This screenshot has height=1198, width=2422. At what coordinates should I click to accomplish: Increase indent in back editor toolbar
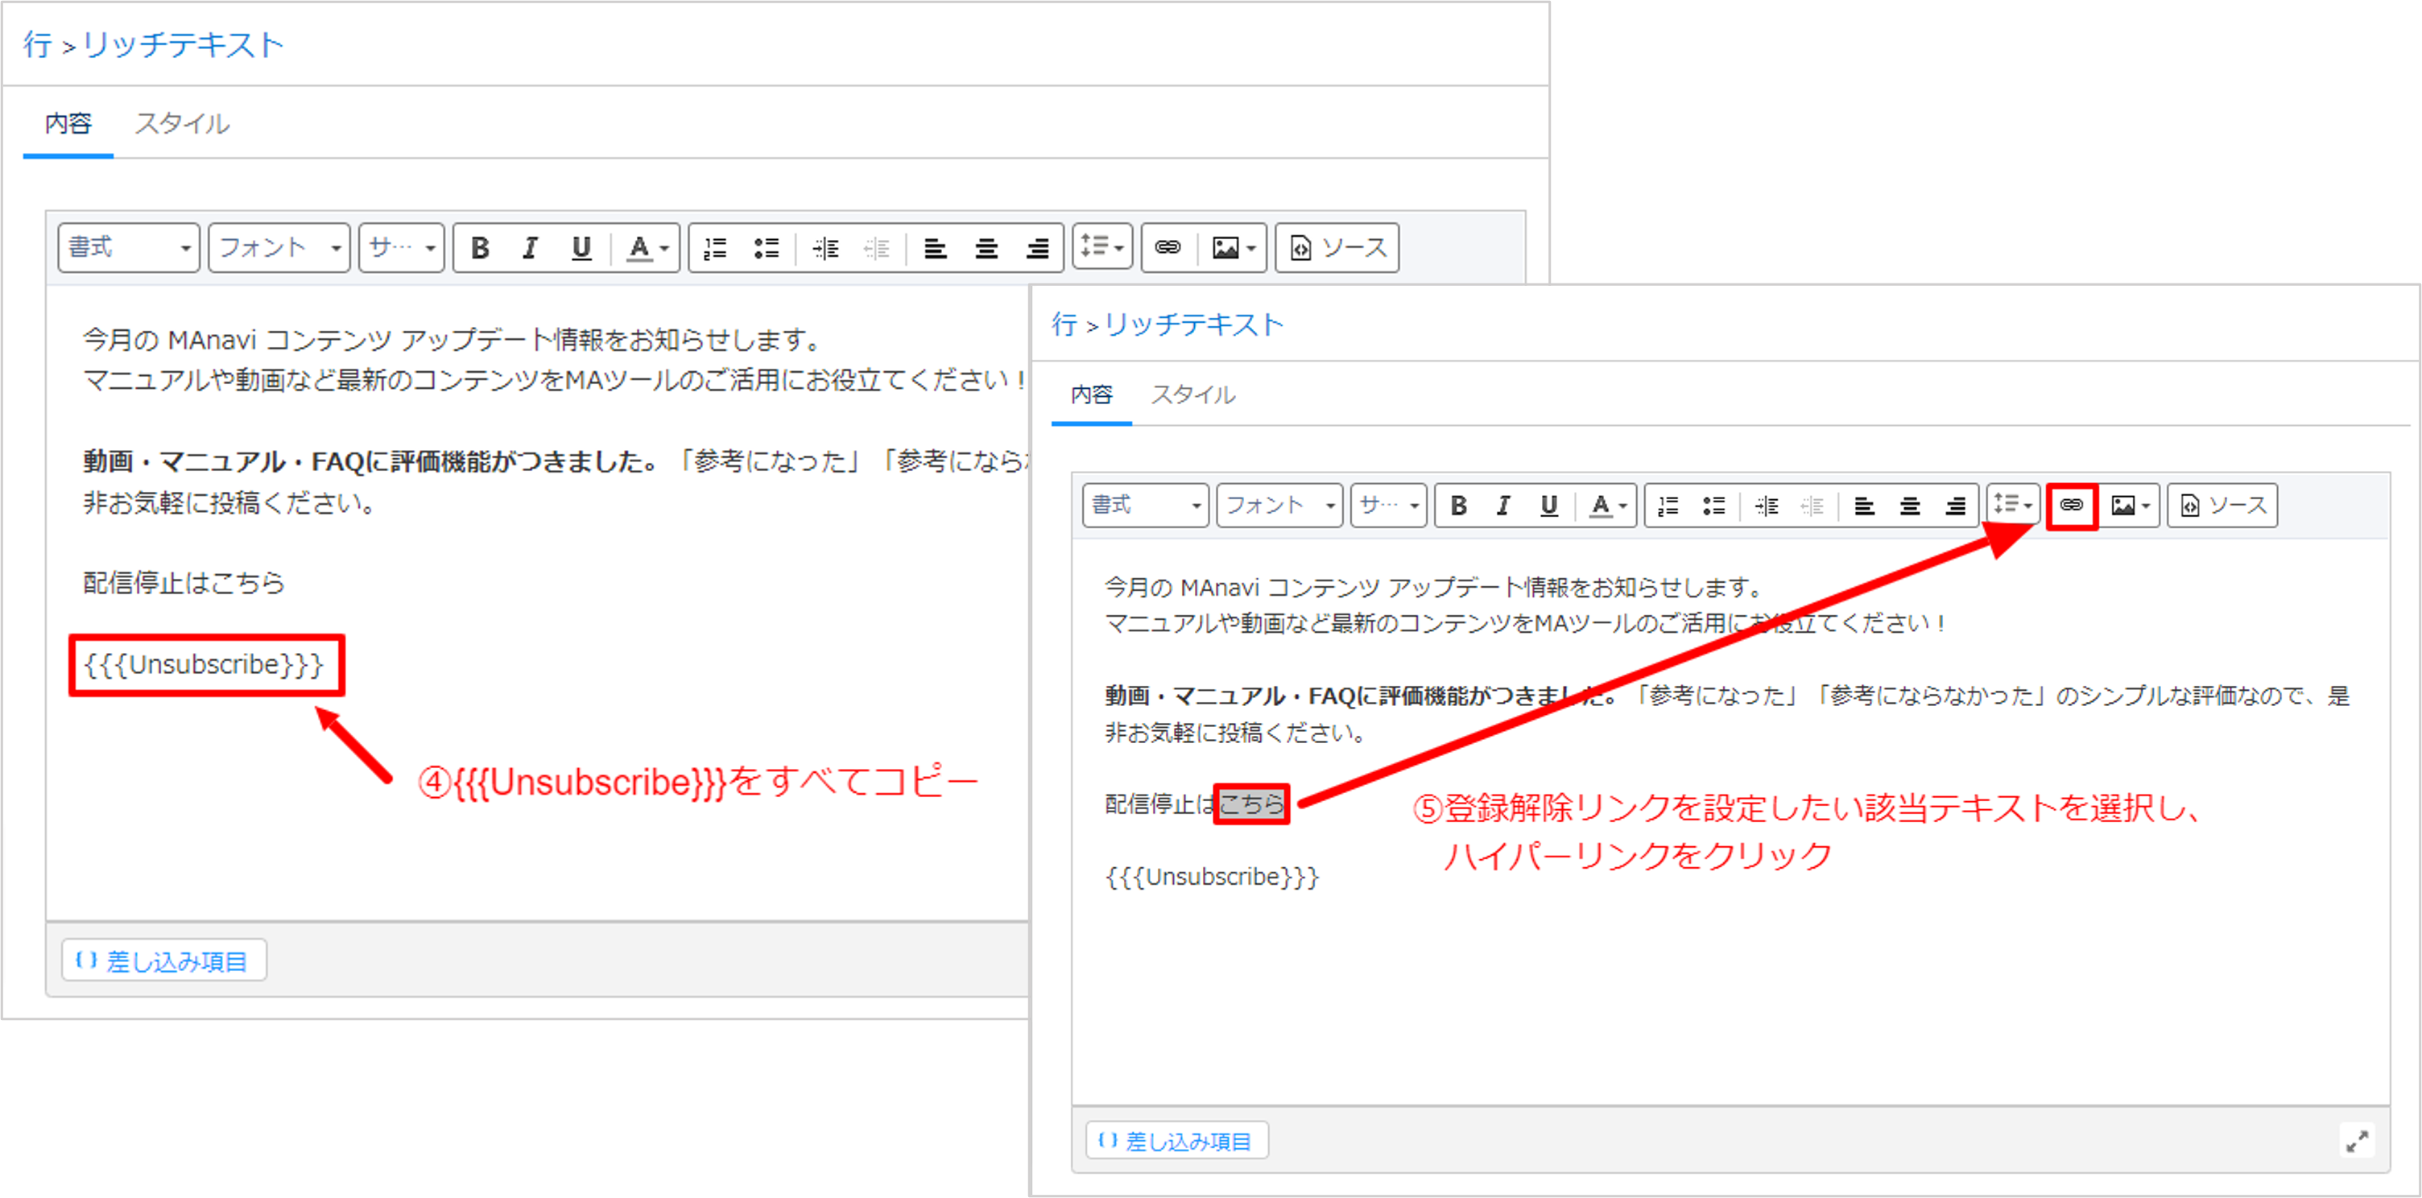(825, 248)
